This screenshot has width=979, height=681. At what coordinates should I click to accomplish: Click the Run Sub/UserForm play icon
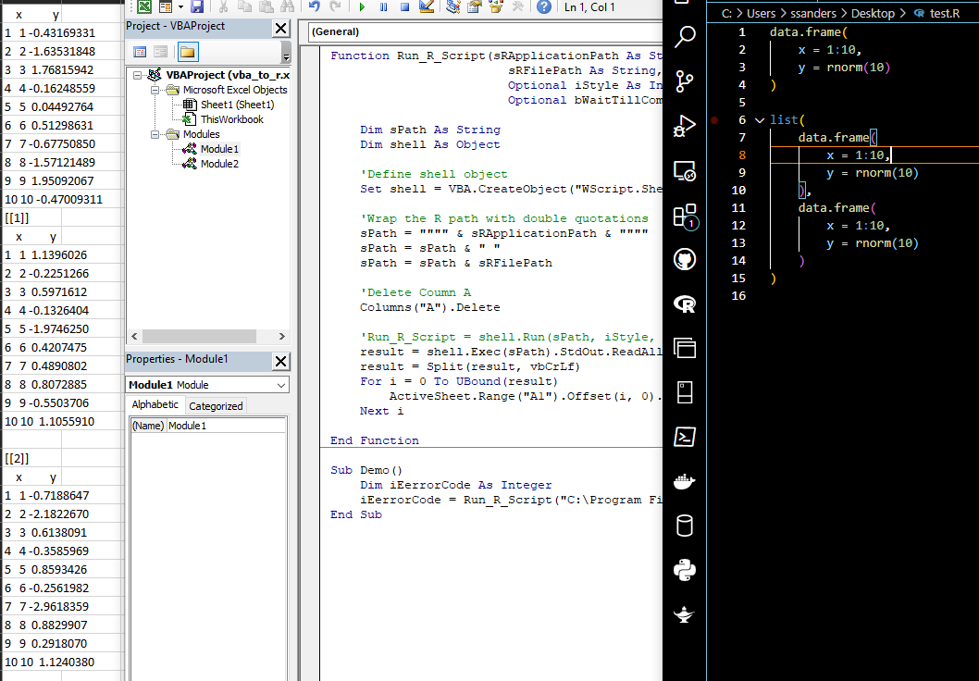tap(363, 7)
